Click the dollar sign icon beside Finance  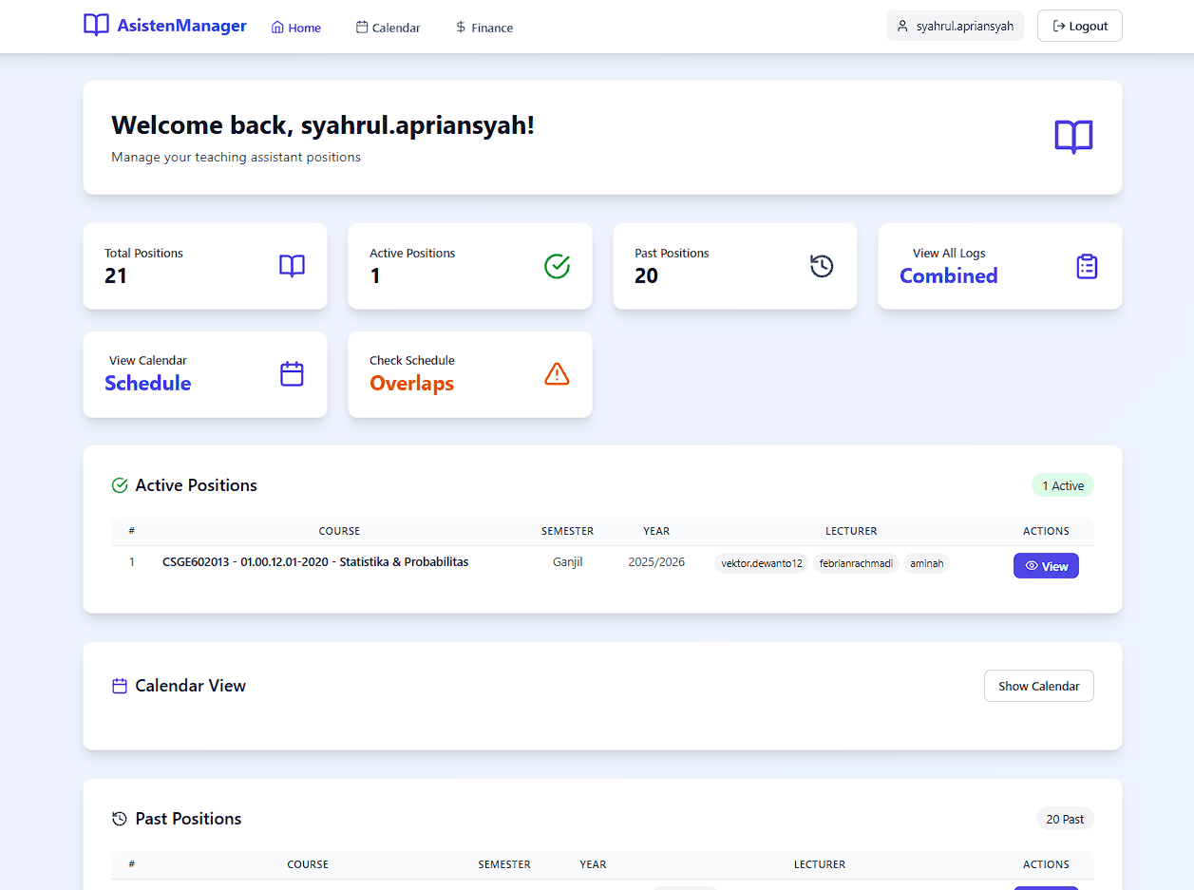461,28
